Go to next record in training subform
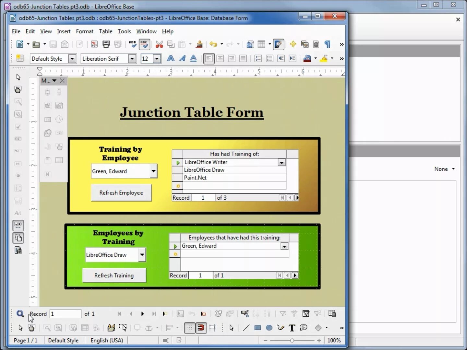467x350 pixels. click(x=296, y=198)
